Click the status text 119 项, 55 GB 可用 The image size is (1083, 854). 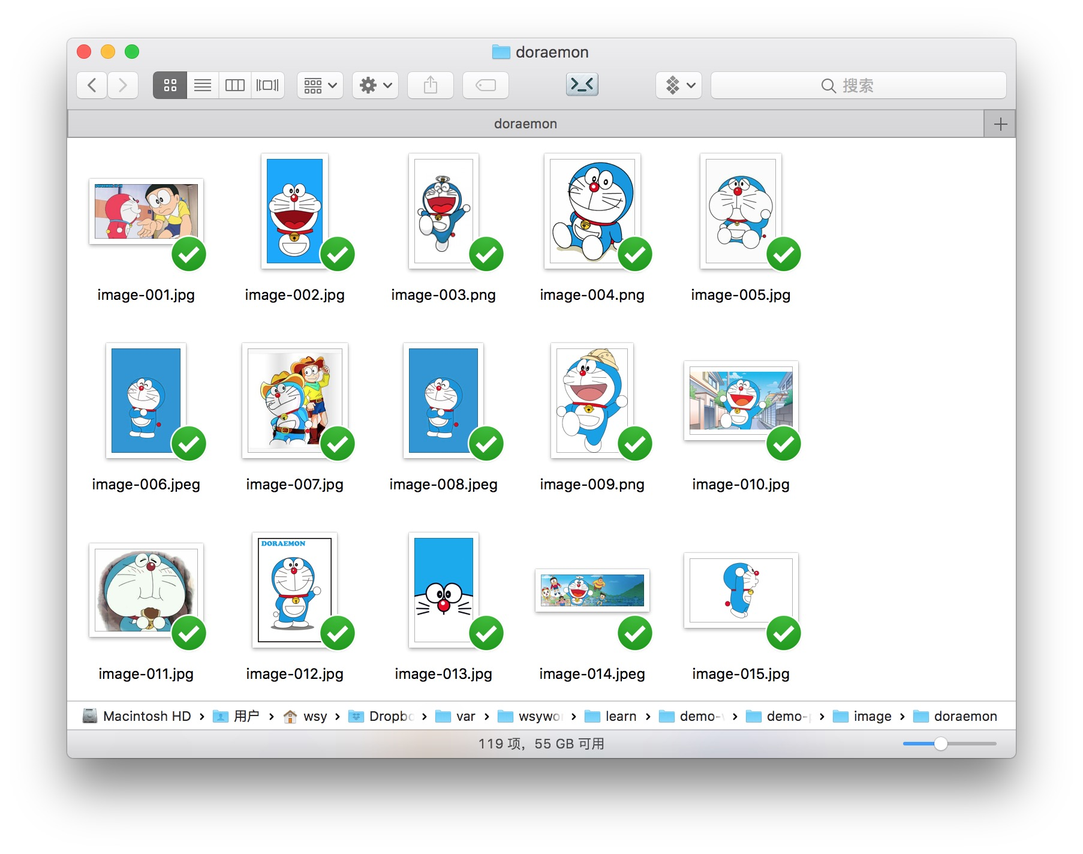coord(541,744)
